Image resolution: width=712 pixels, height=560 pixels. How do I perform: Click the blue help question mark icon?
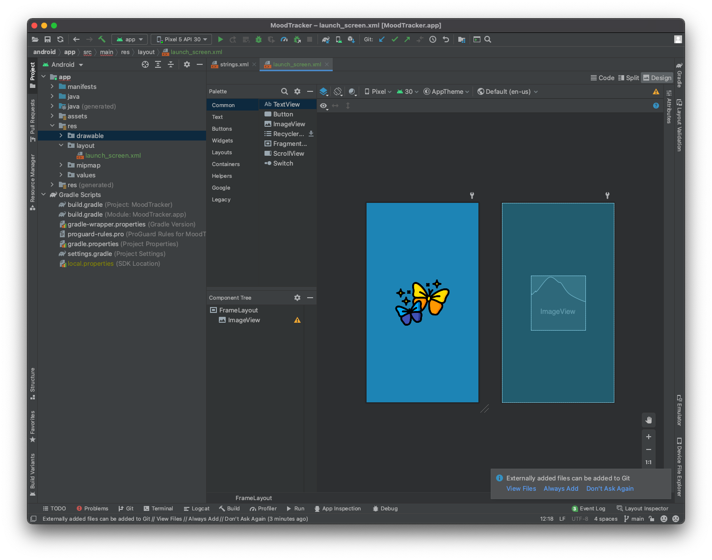(656, 106)
